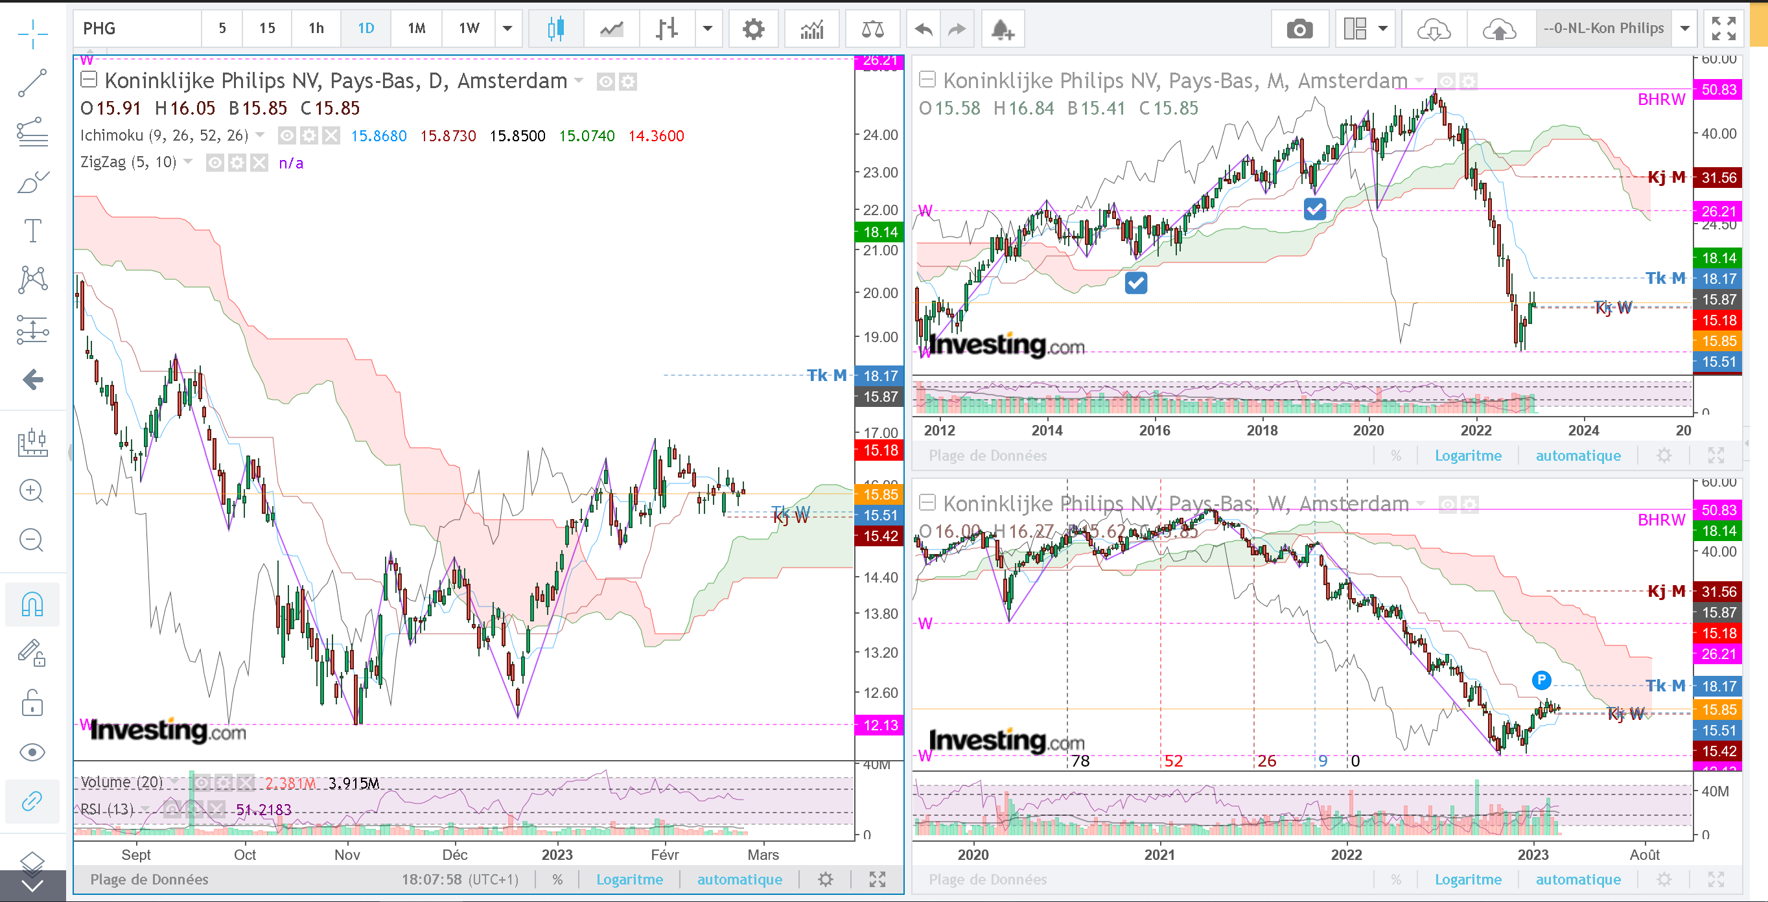This screenshot has height=902, width=1768.
Task: Toggle Ichimoku indicator visibility eye
Action: point(286,136)
